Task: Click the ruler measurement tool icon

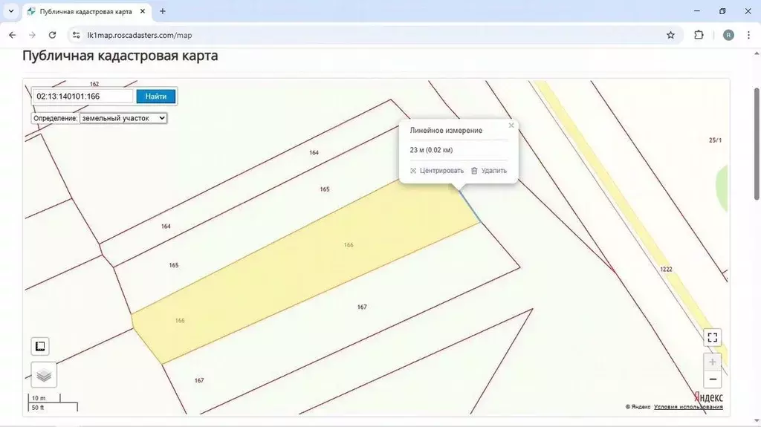Action: click(40, 346)
